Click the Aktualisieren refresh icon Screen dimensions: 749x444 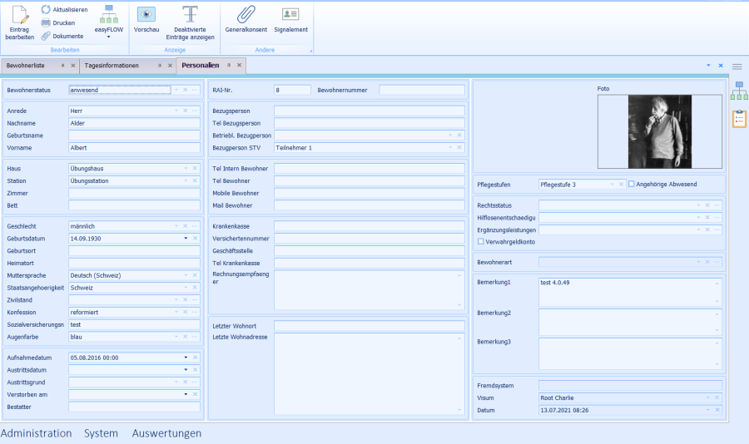pos(46,9)
